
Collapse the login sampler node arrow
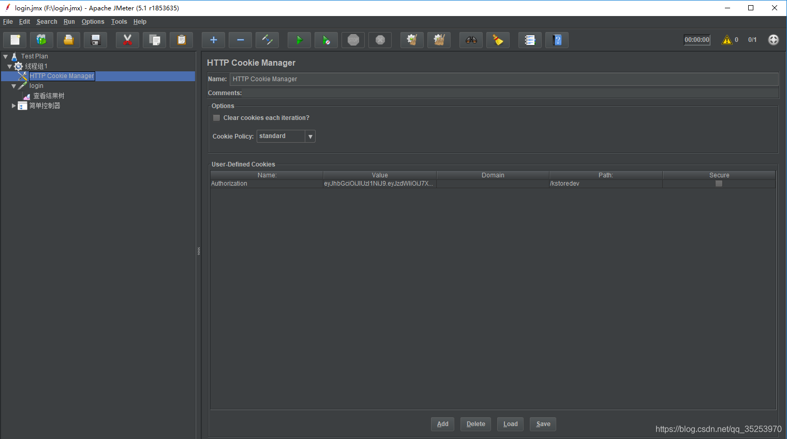tap(14, 86)
